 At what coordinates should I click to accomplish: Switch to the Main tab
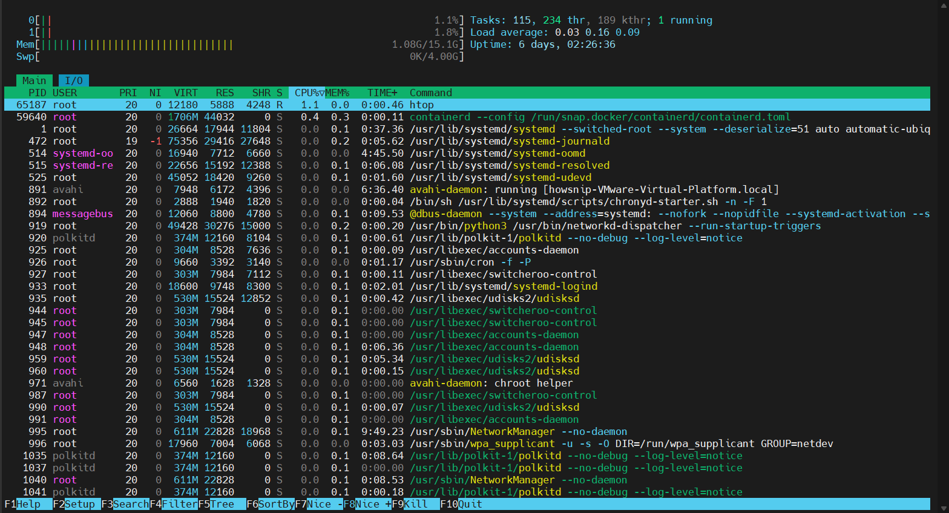point(34,80)
